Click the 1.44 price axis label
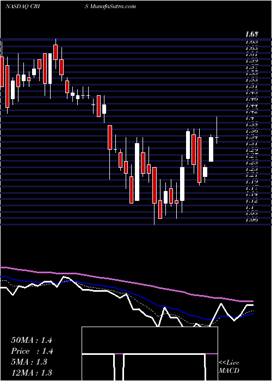The width and height of the screenshot is (272, 381). click(x=251, y=106)
